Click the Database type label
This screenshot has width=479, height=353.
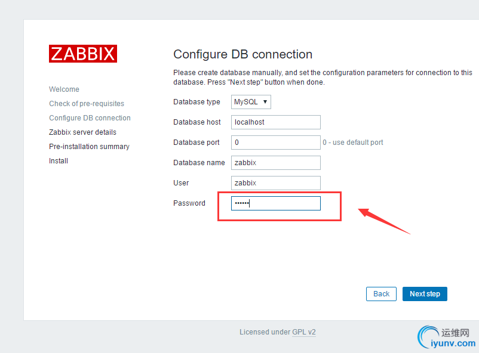(196, 102)
